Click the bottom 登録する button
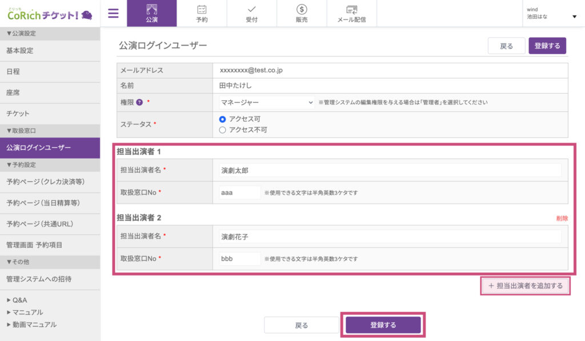 pos(383,325)
